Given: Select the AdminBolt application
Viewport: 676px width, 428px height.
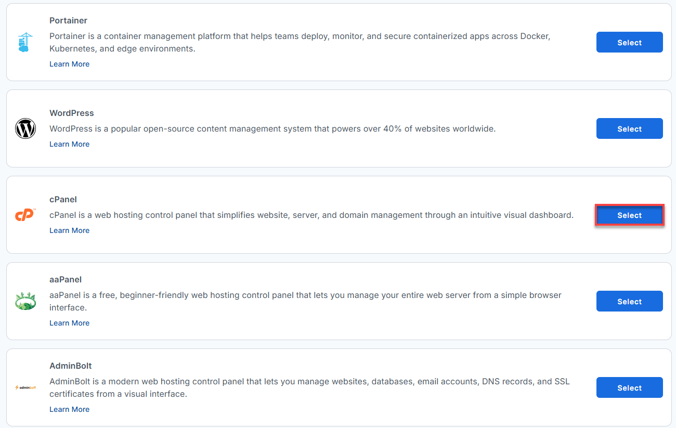Looking at the screenshot, I should [x=629, y=387].
